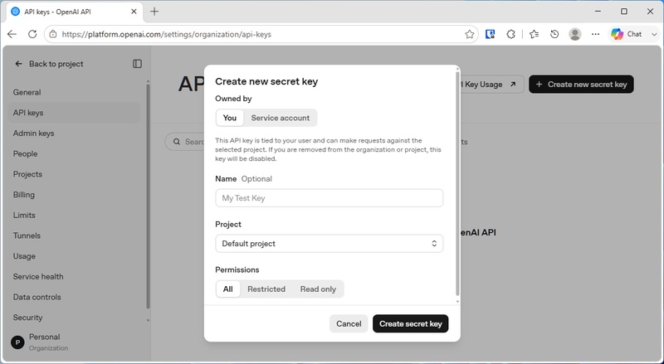Image resolution: width=664 pixels, height=364 pixels.
Task: Choose Read only permissions
Action: [x=318, y=289]
